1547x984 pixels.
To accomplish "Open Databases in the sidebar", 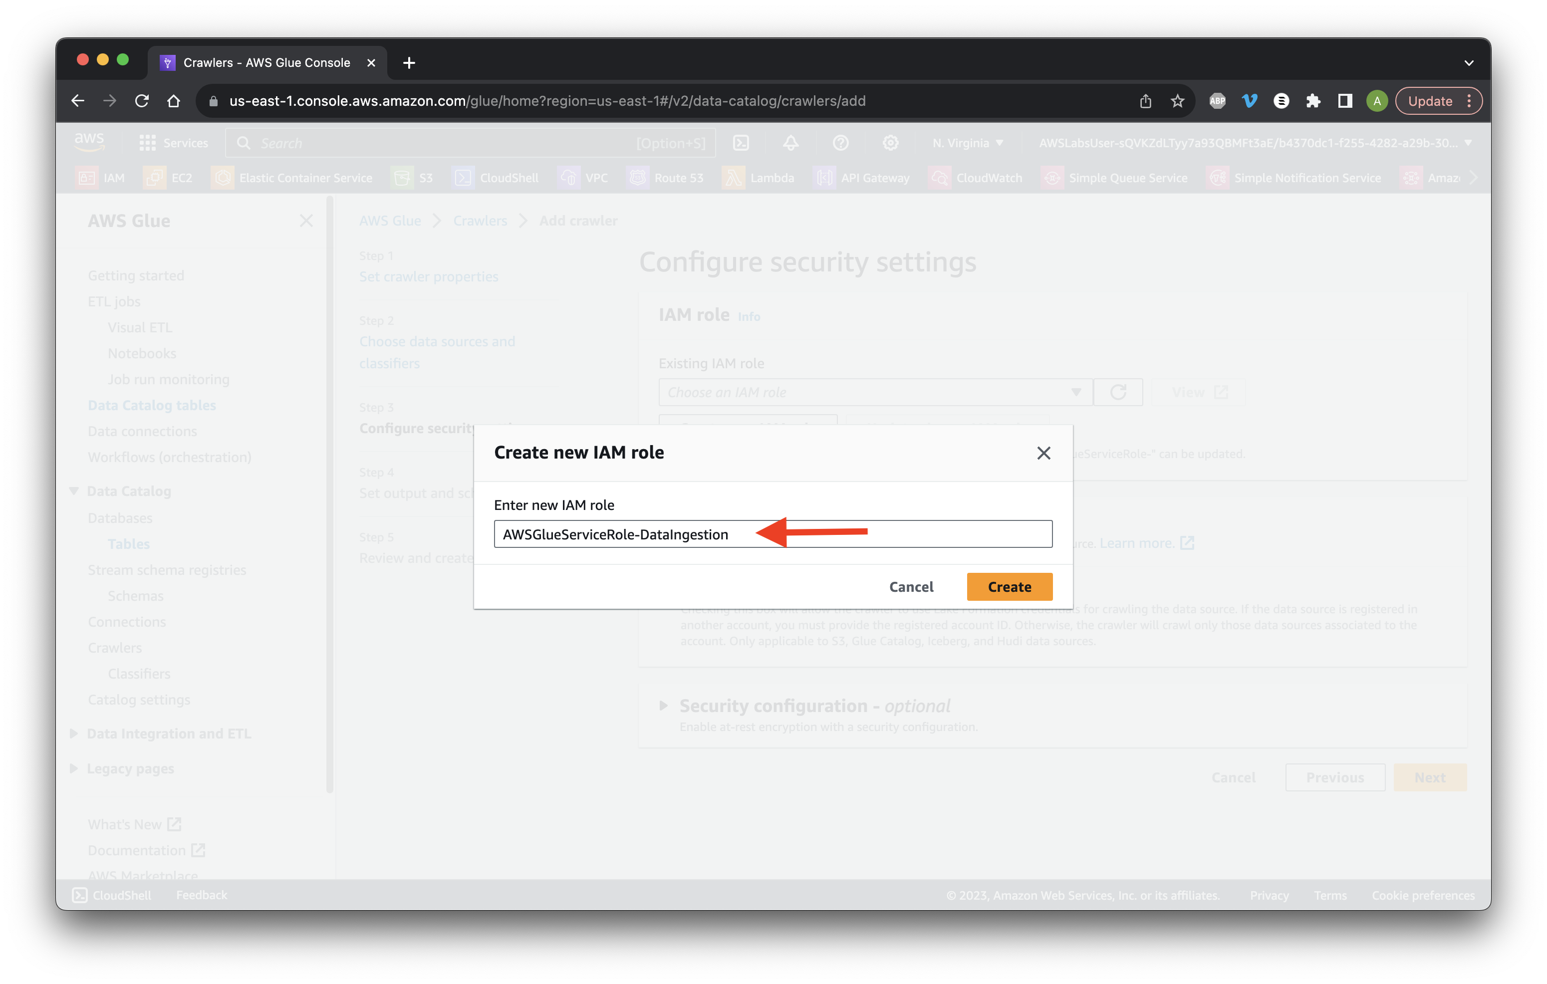I will click(120, 517).
